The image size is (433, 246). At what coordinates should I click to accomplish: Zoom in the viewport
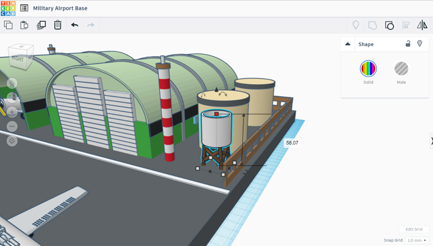[x=12, y=112]
